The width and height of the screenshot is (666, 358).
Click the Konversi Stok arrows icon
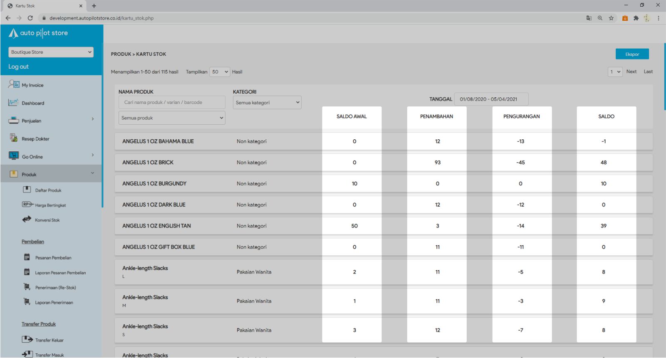(x=27, y=219)
